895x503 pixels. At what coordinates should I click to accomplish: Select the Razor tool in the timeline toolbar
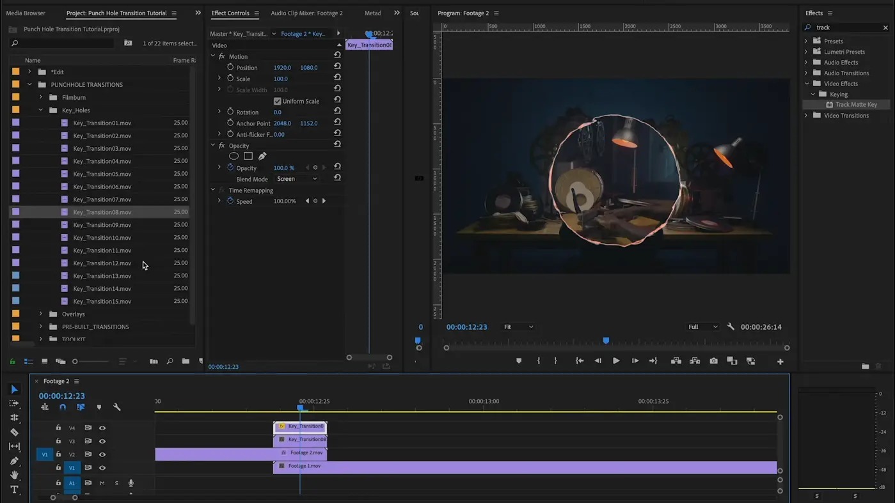click(x=14, y=432)
